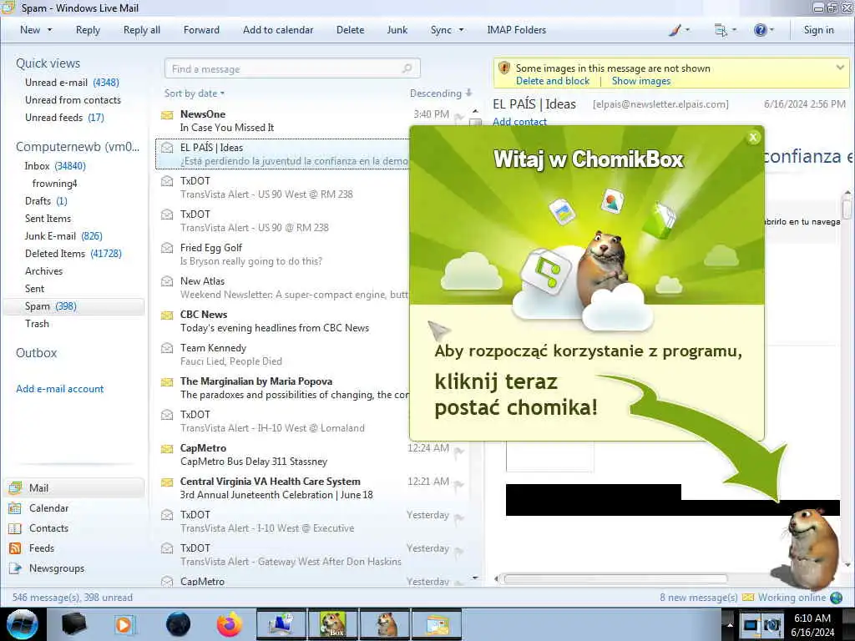Click the search magnifier in the Find box

click(407, 68)
